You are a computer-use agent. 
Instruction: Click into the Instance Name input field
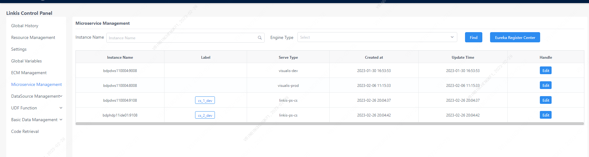(182, 38)
